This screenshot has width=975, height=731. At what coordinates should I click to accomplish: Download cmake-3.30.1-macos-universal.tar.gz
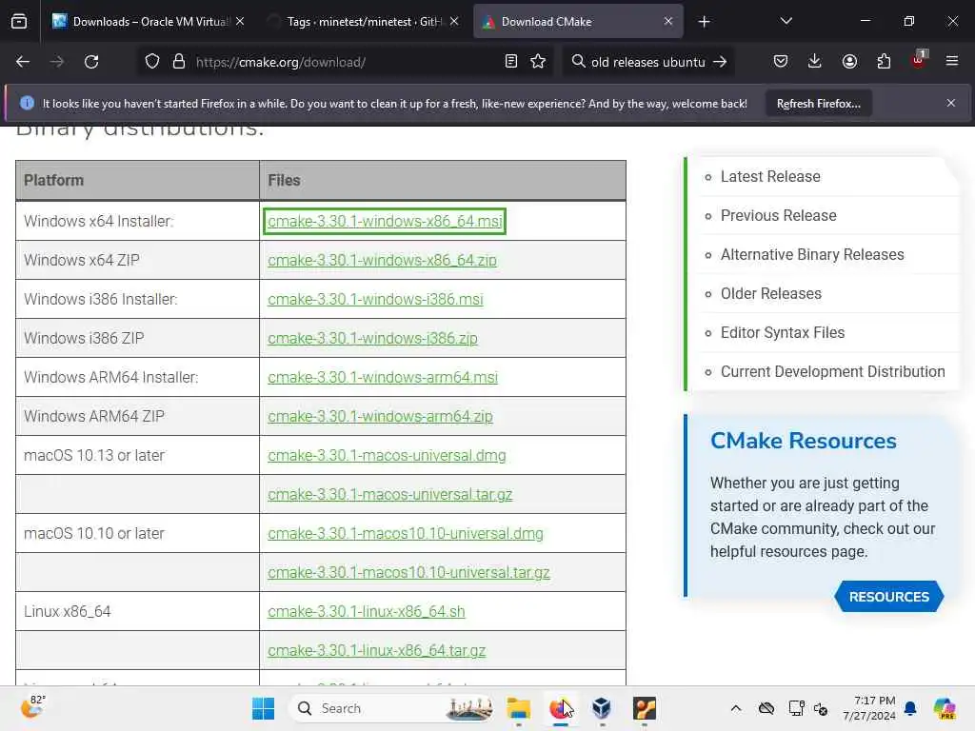pyautogui.click(x=389, y=495)
